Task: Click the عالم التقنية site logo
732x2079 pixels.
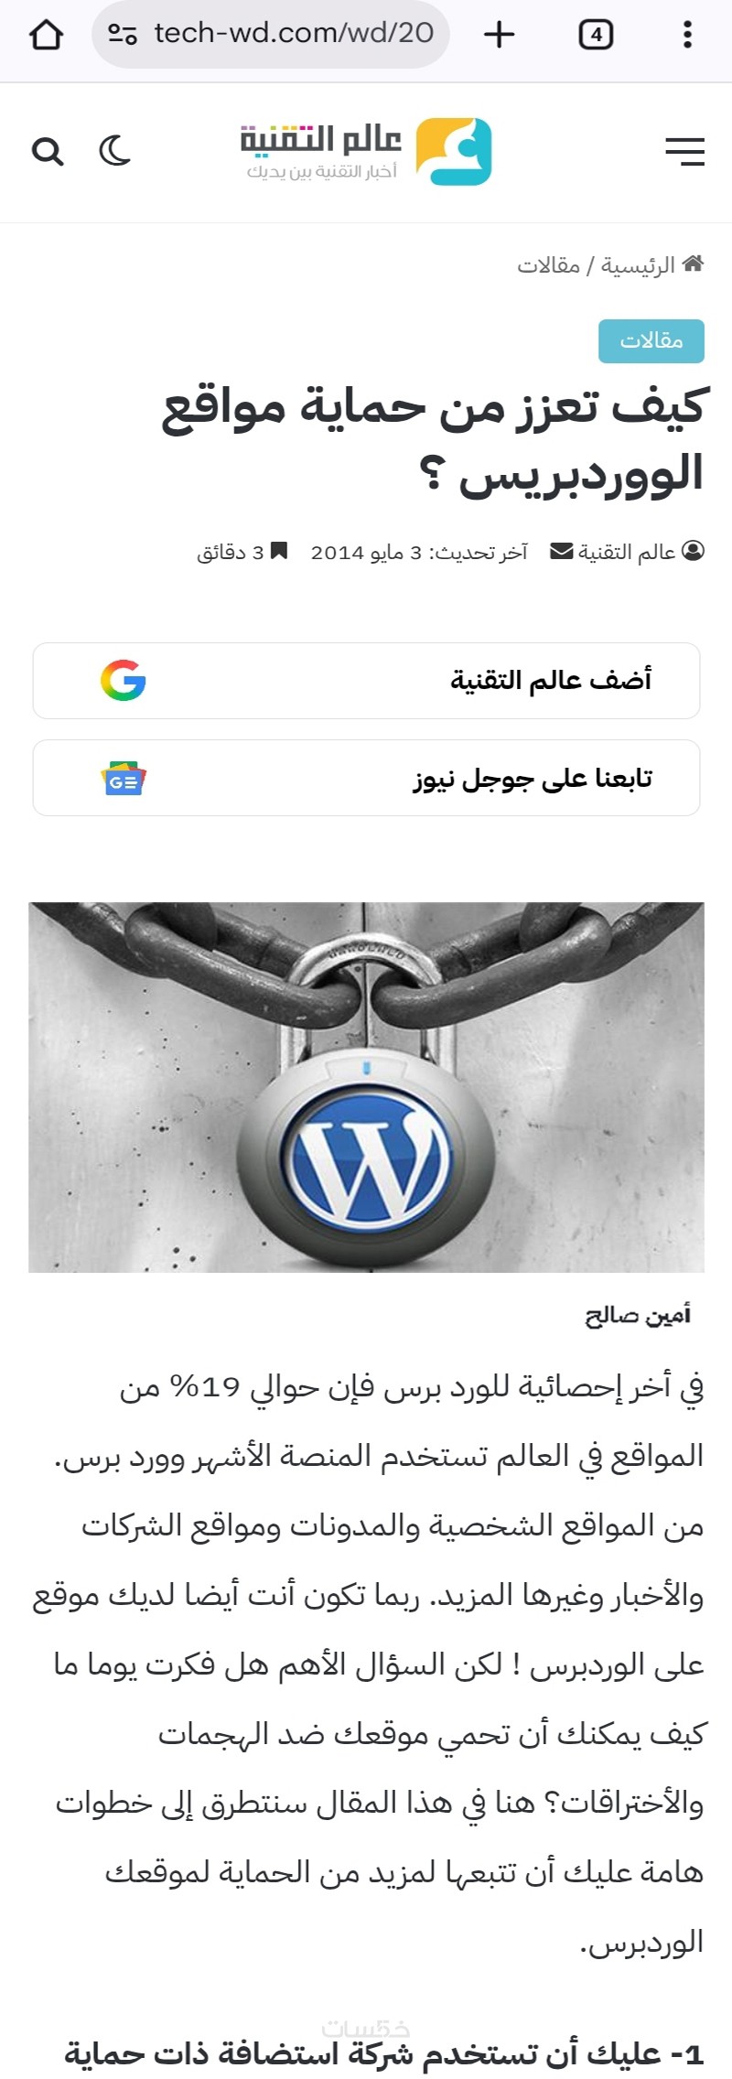Action: 366,152
